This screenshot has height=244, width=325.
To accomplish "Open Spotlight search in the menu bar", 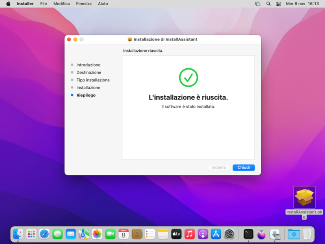I will pos(269,4).
